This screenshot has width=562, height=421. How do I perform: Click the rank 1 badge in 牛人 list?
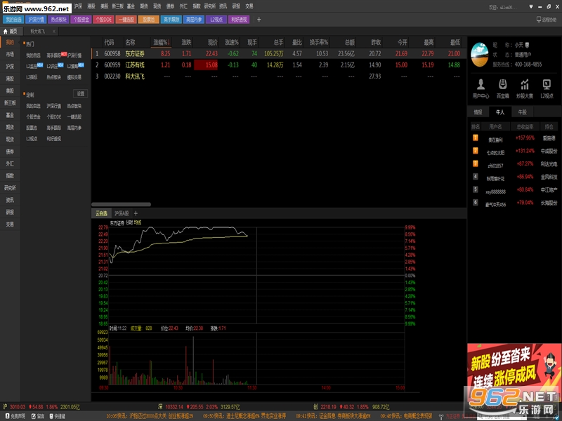(x=476, y=138)
